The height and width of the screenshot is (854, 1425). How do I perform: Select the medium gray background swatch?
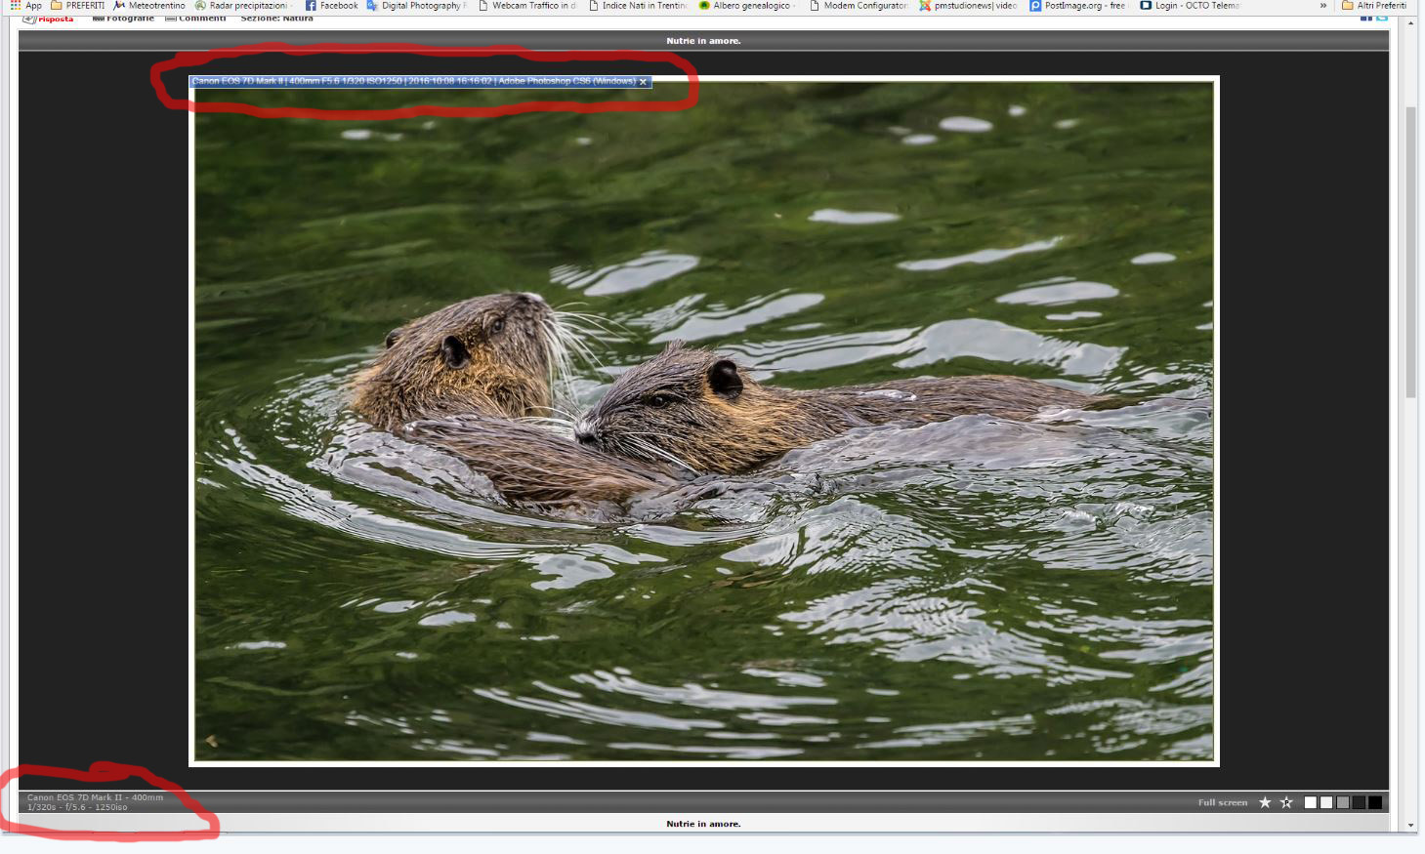pyautogui.click(x=1343, y=802)
